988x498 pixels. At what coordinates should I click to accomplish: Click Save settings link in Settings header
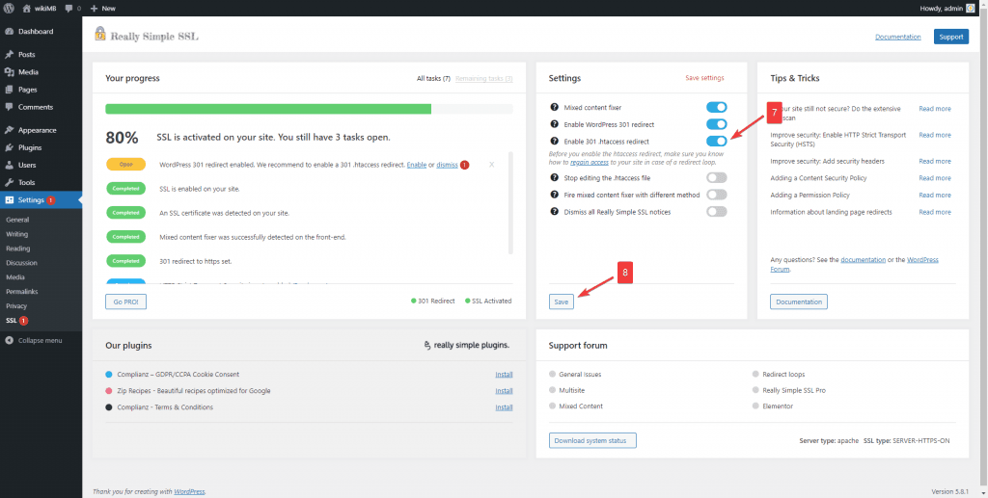tap(704, 78)
